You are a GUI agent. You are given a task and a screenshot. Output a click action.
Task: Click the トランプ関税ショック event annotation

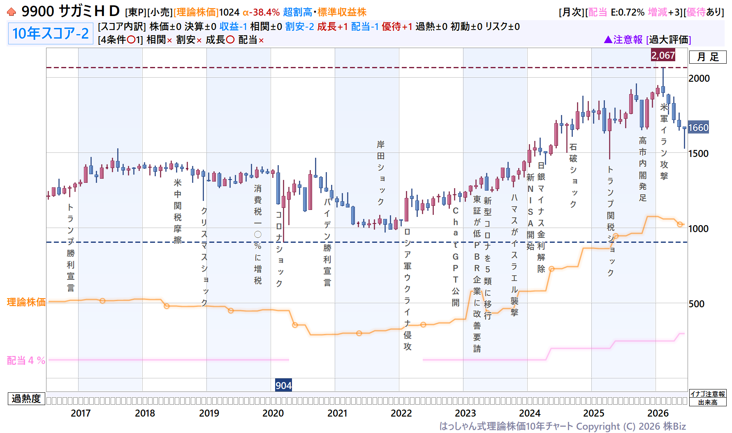click(x=610, y=221)
